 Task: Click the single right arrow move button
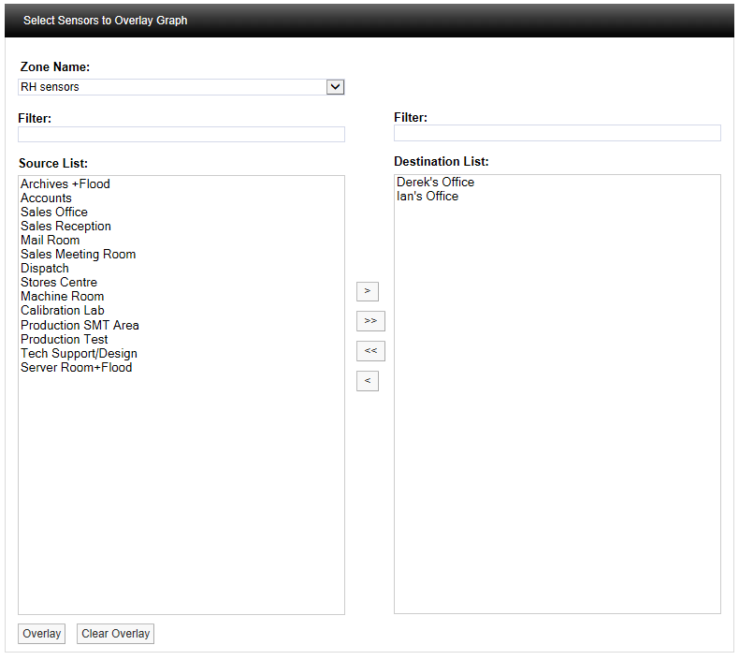click(x=367, y=291)
